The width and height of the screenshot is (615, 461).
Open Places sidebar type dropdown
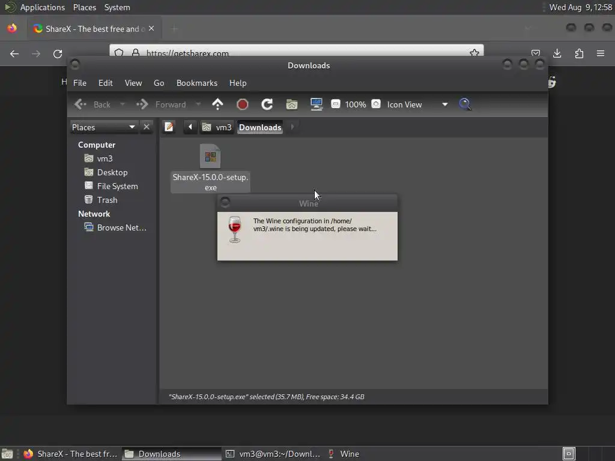[x=104, y=127]
